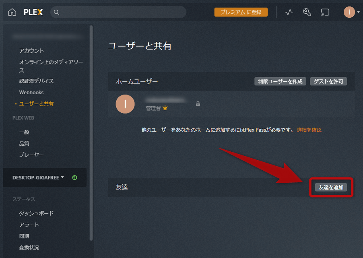Open 一般 under Plex Web
The height and width of the screenshot is (258, 363).
pyautogui.click(x=24, y=132)
